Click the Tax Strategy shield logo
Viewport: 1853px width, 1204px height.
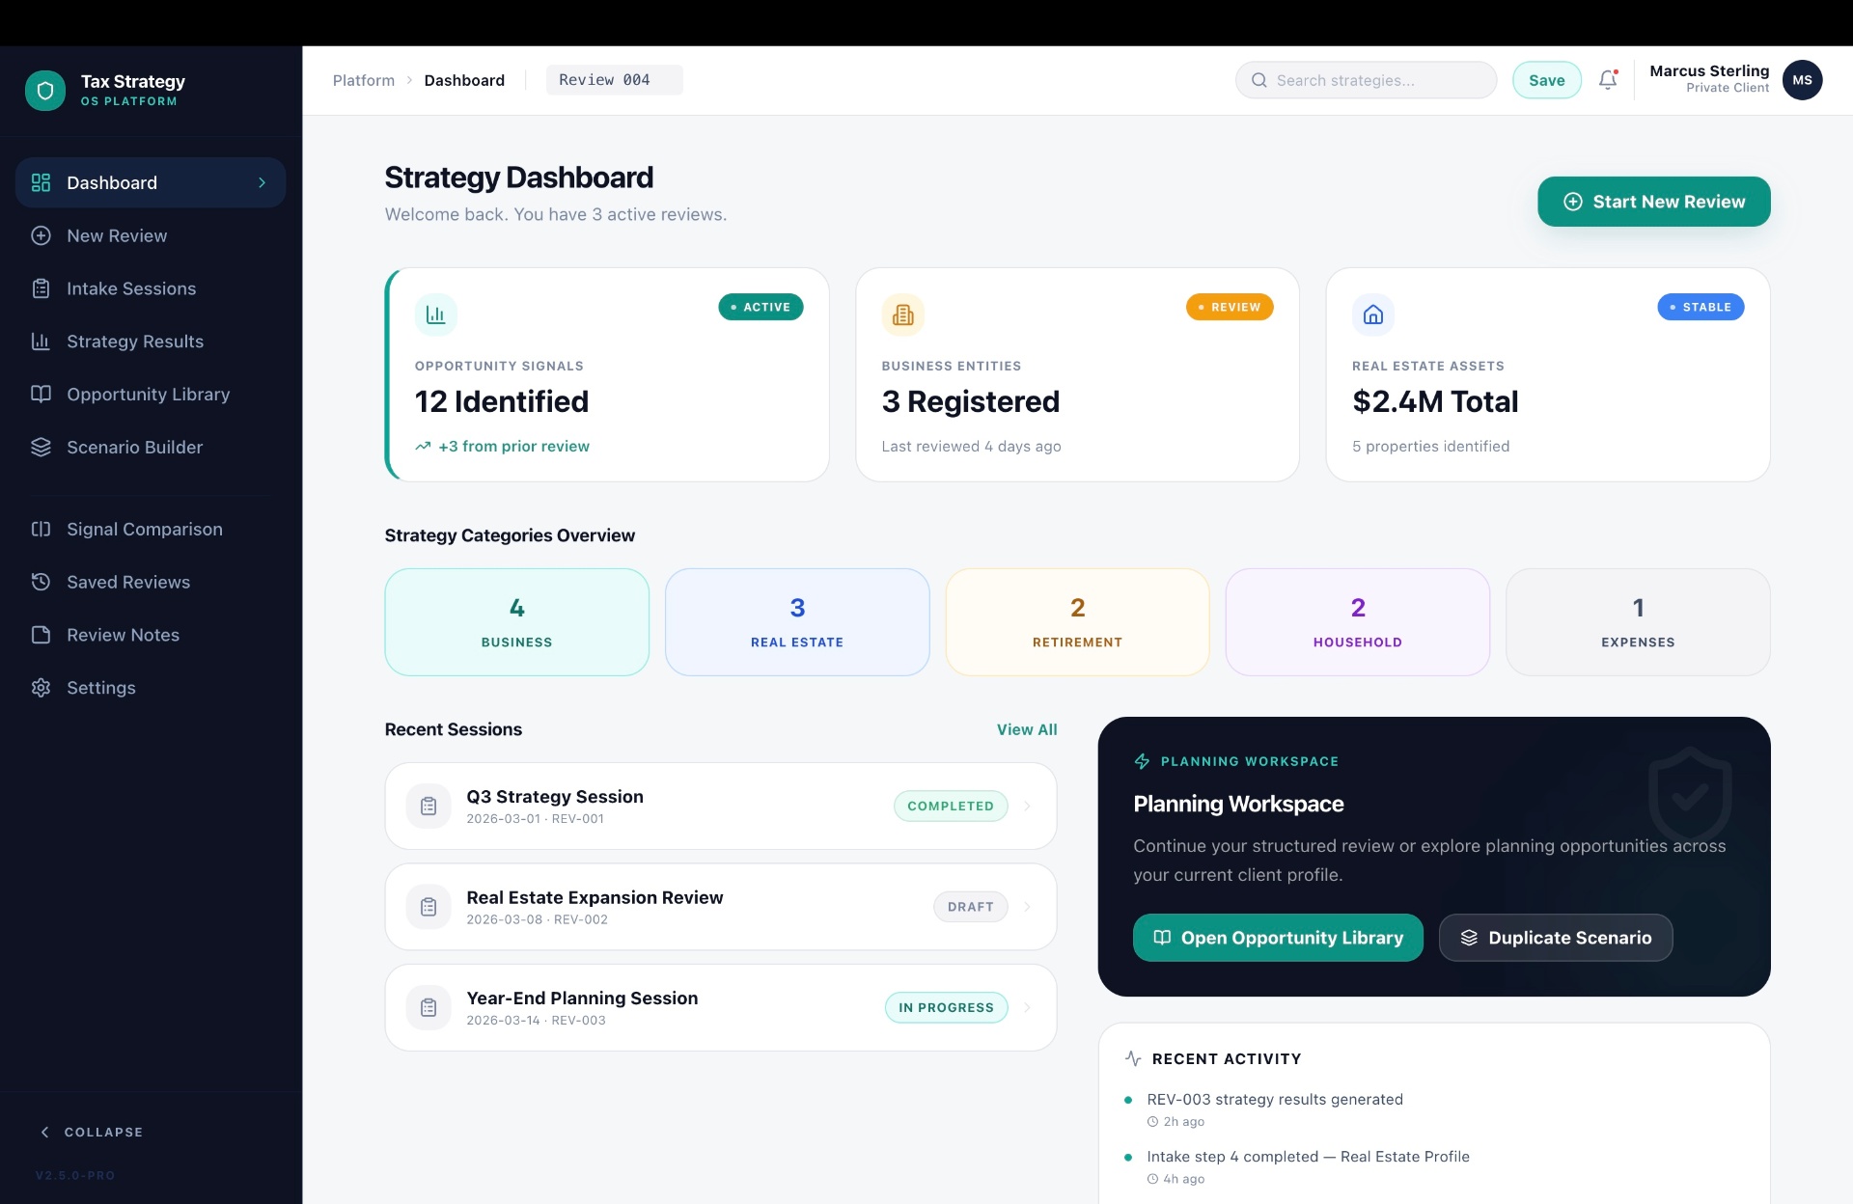[x=44, y=91]
